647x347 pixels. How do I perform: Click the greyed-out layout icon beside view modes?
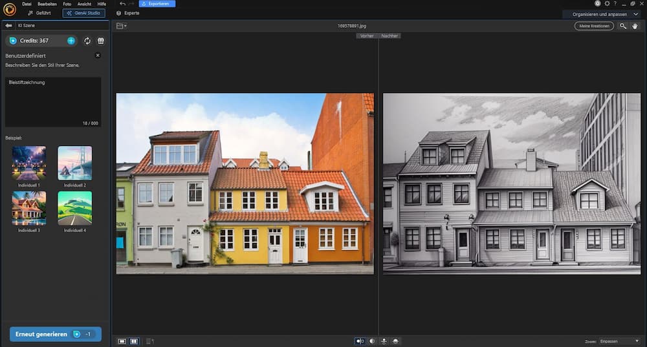(150, 341)
